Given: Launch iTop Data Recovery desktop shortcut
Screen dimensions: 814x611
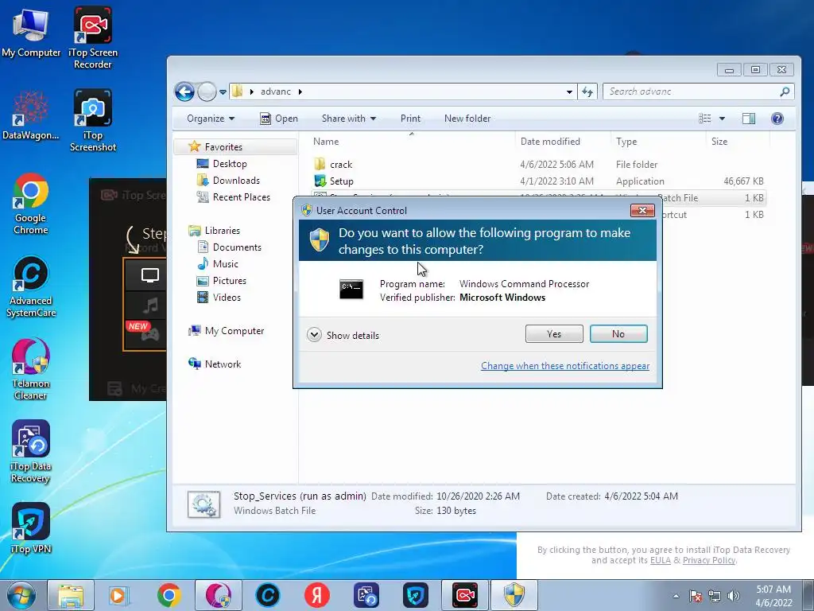Looking at the screenshot, I should click(31, 452).
